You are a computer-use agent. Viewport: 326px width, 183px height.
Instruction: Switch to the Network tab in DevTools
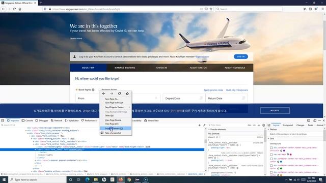[x=57, y=120]
